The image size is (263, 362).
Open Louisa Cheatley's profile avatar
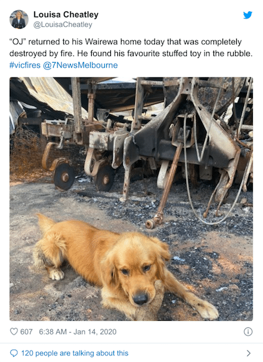19,19
